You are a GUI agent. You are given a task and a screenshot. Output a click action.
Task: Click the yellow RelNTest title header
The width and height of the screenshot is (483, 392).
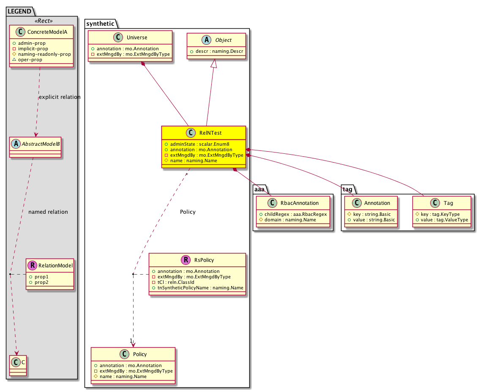(204, 133)
